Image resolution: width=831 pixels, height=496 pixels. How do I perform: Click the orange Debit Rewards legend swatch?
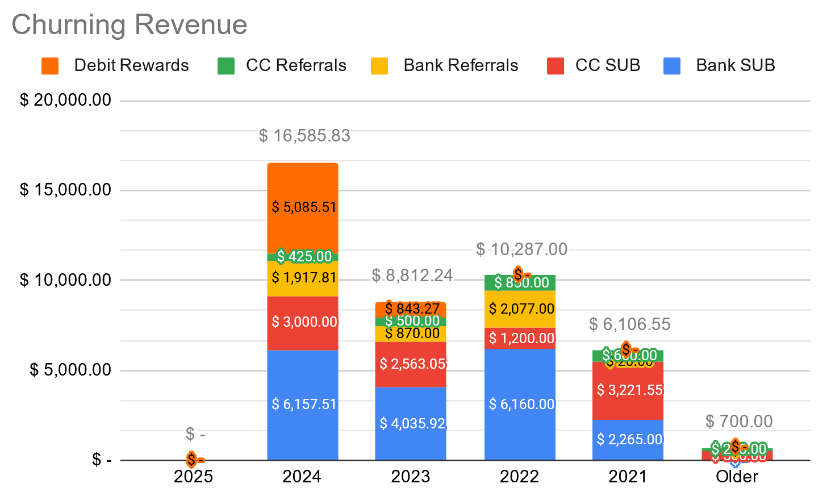pyautogui.click(x=50, y=66)
